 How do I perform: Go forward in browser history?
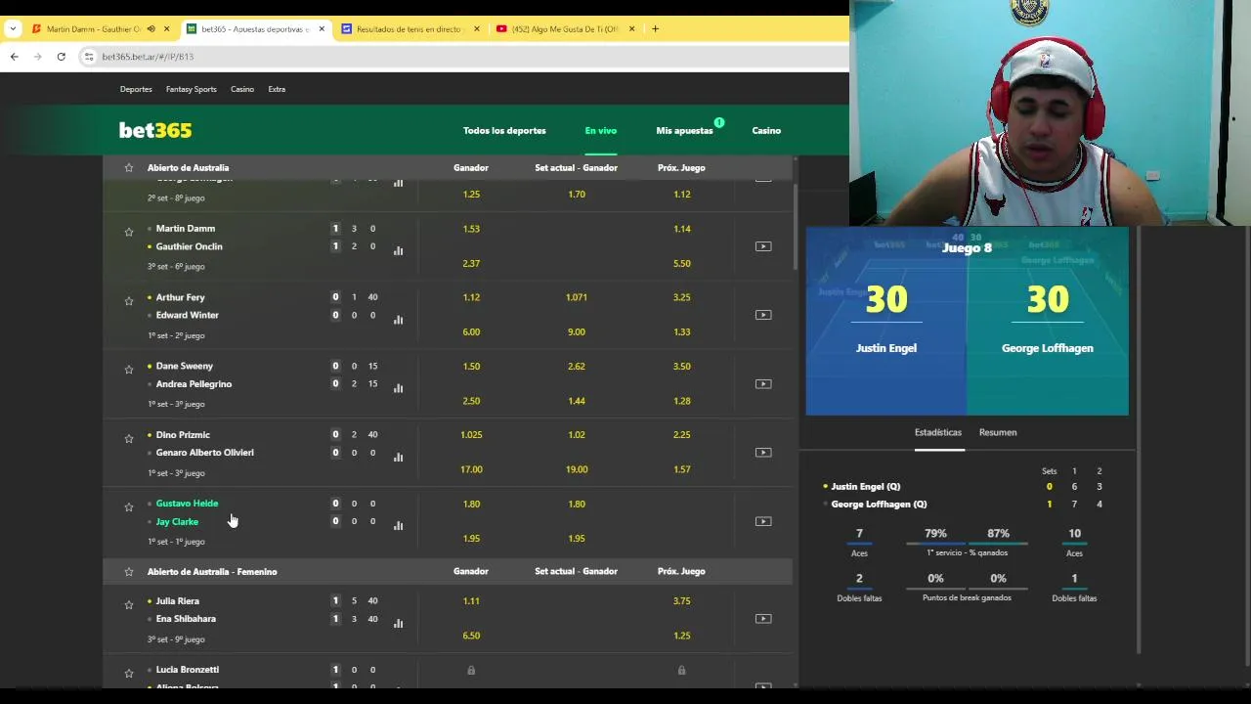pyautogui.click(x=38, y=57)
